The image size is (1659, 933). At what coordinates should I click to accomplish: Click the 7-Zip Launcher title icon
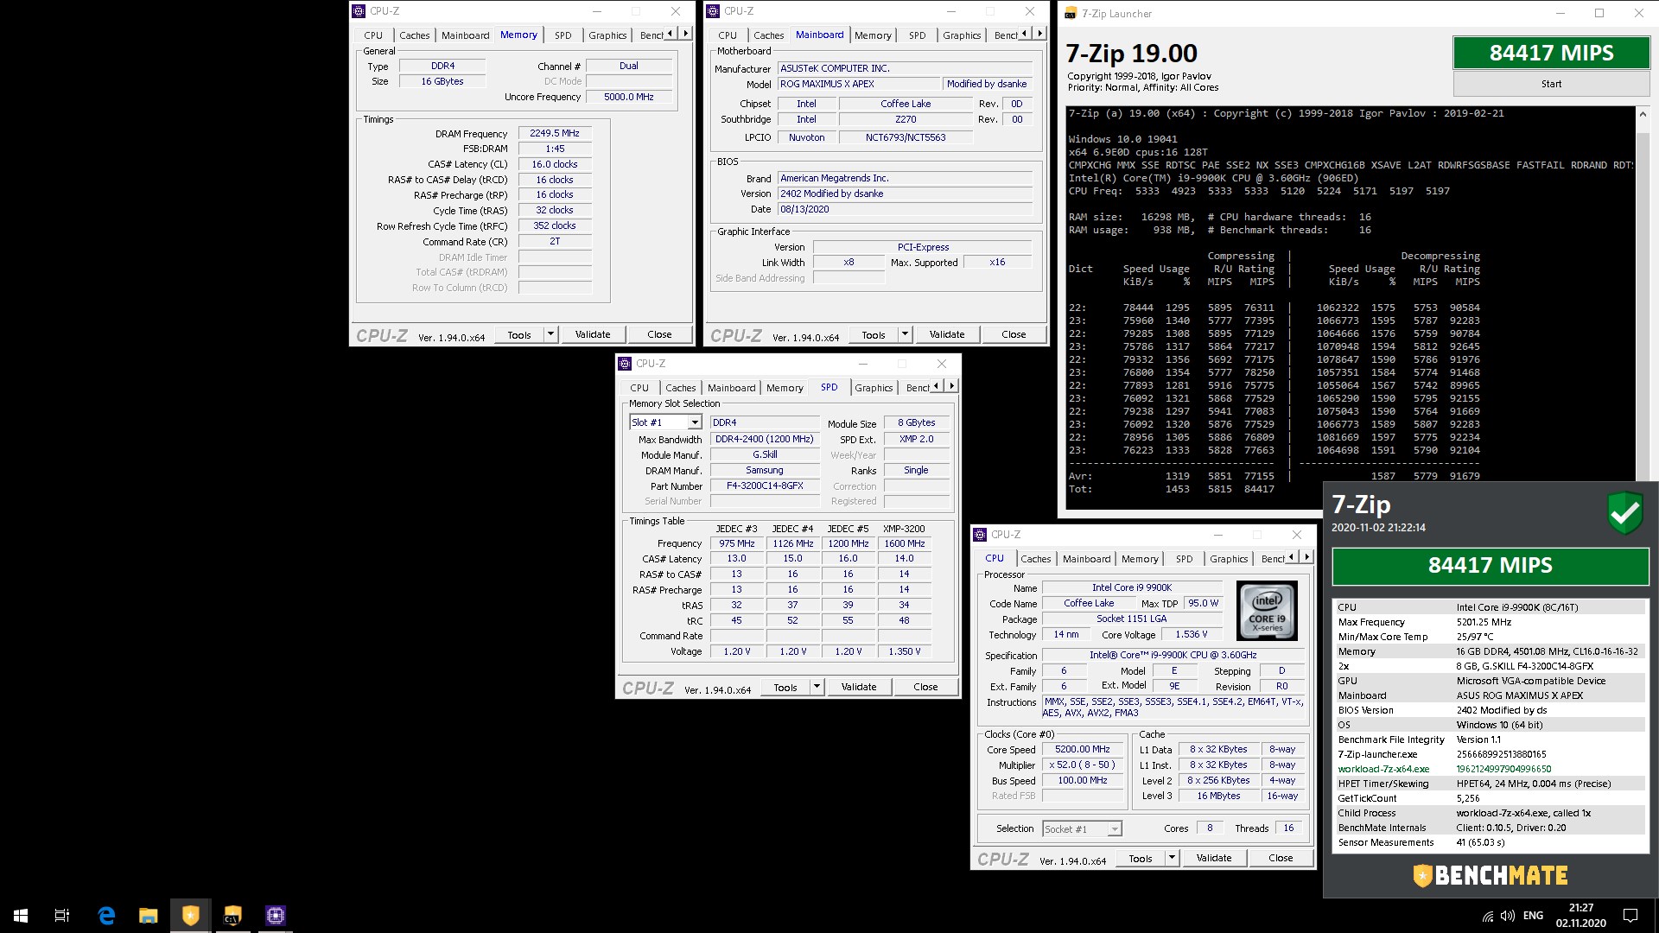pos(1071,13)
